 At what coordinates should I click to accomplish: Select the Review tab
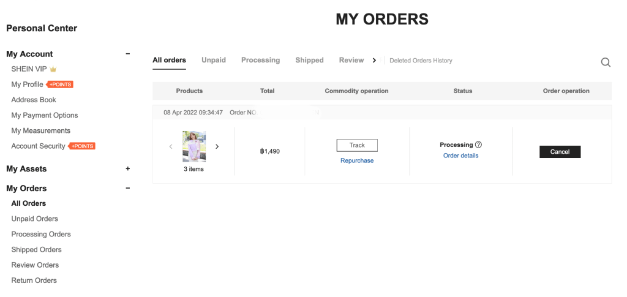click(351, 60)
